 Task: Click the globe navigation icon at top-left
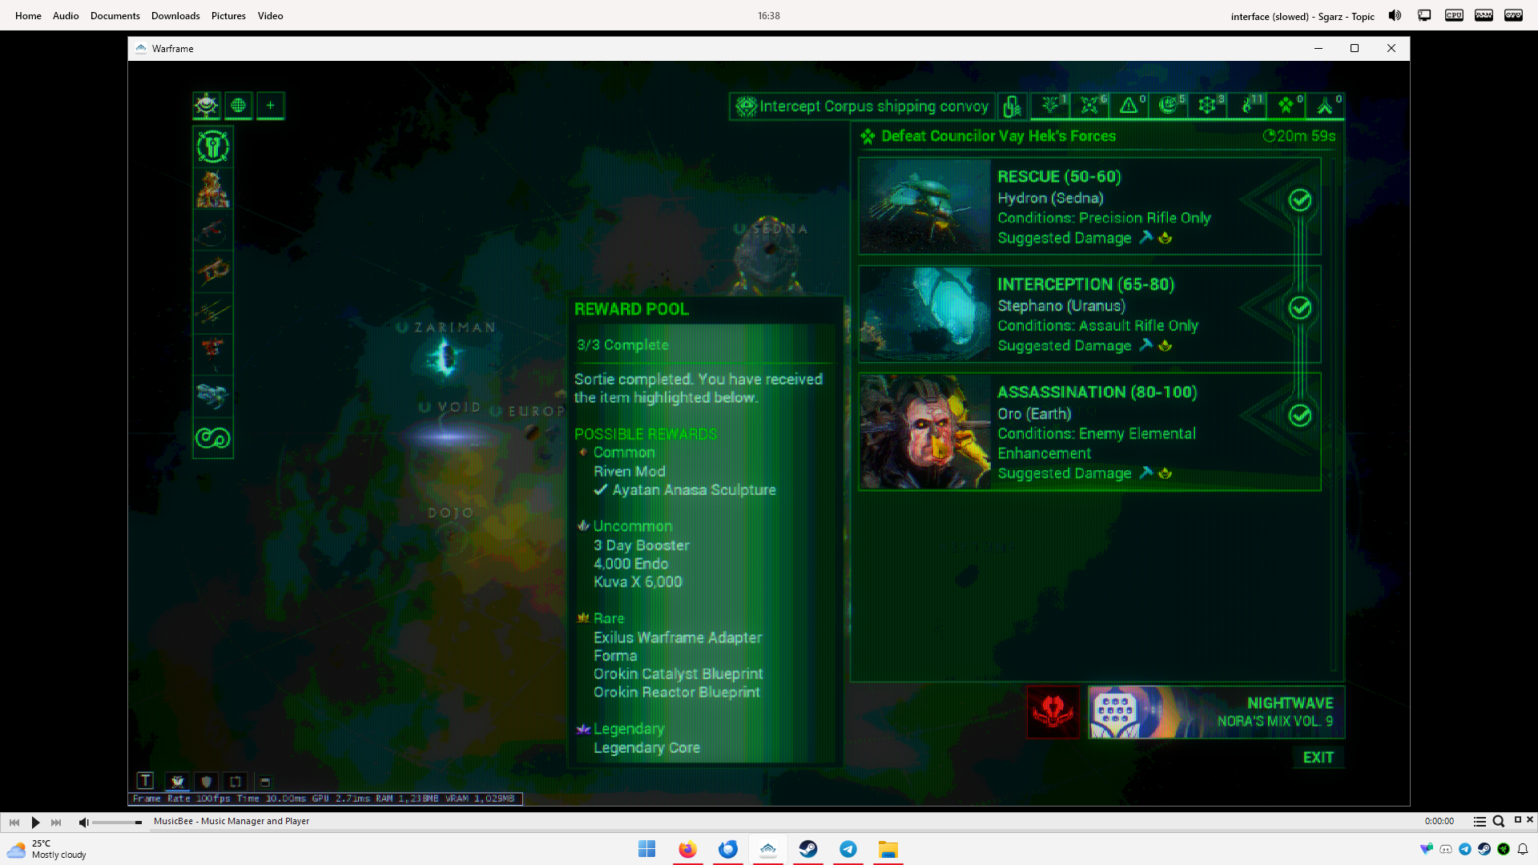238,105
